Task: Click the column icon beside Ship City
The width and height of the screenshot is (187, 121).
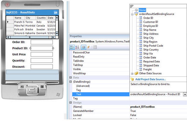Action: (x=141, y=38)
